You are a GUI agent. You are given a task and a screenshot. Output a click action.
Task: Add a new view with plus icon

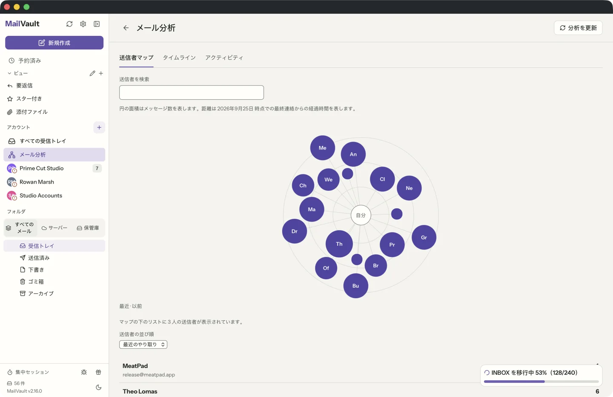click(x=101, y=73)
